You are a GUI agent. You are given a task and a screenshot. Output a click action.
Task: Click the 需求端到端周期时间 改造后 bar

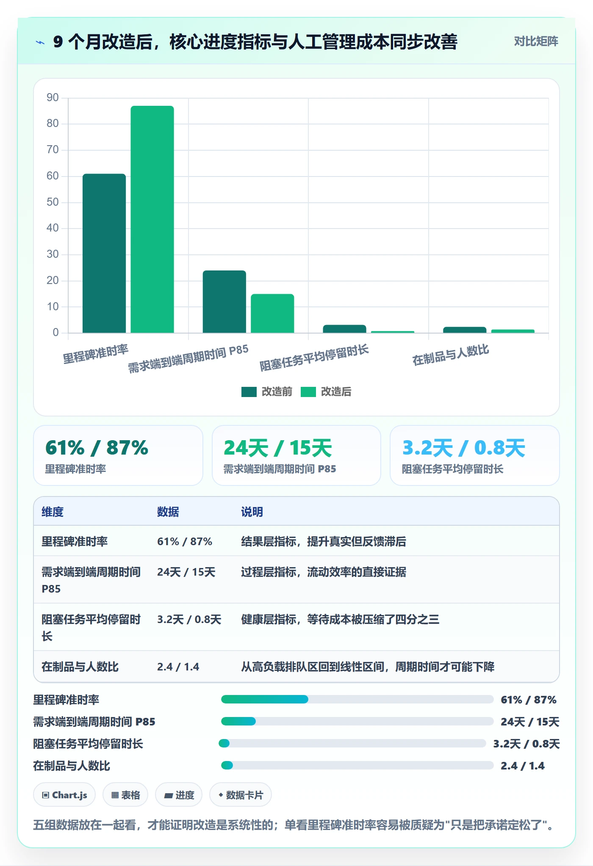(x=272, y=313)
